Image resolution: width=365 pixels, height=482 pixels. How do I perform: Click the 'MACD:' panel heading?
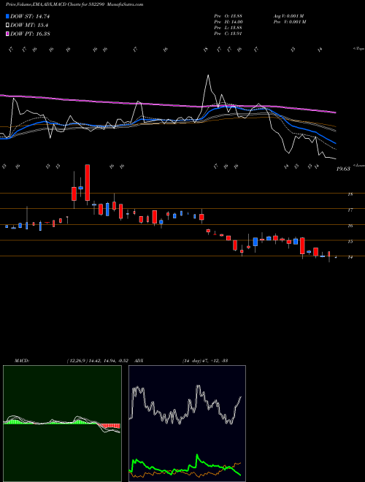(21, 361)
